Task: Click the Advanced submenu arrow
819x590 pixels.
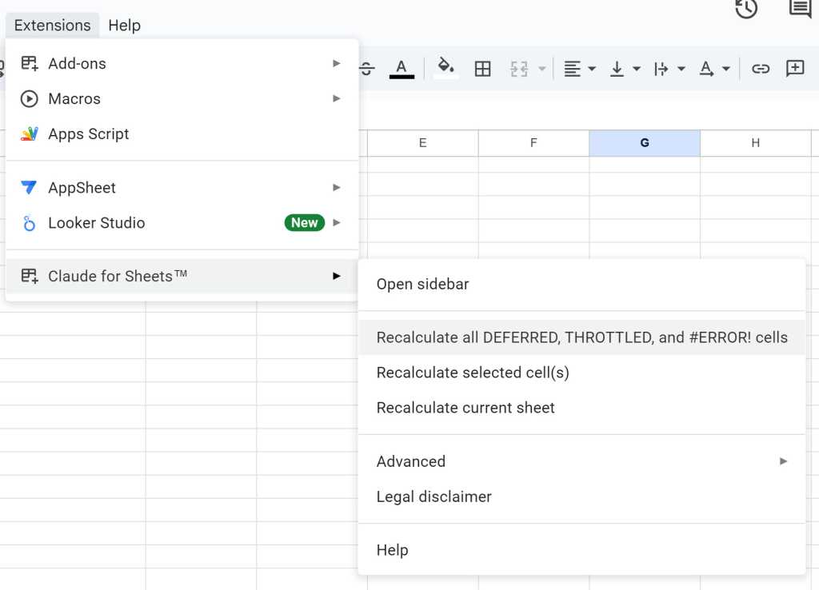Action: point(783,461)
